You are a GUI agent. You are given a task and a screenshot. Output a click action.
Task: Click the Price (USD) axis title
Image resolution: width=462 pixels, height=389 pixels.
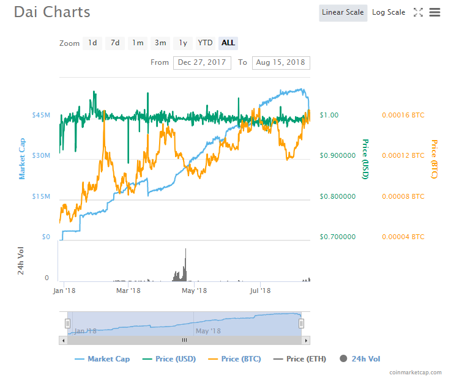coord(365,159)
